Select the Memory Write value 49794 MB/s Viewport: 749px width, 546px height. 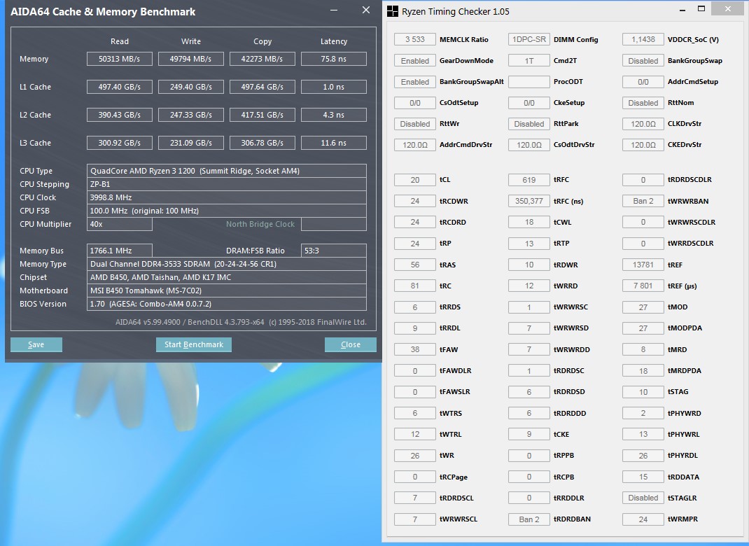pyautogui.click(x=191, y=59)
